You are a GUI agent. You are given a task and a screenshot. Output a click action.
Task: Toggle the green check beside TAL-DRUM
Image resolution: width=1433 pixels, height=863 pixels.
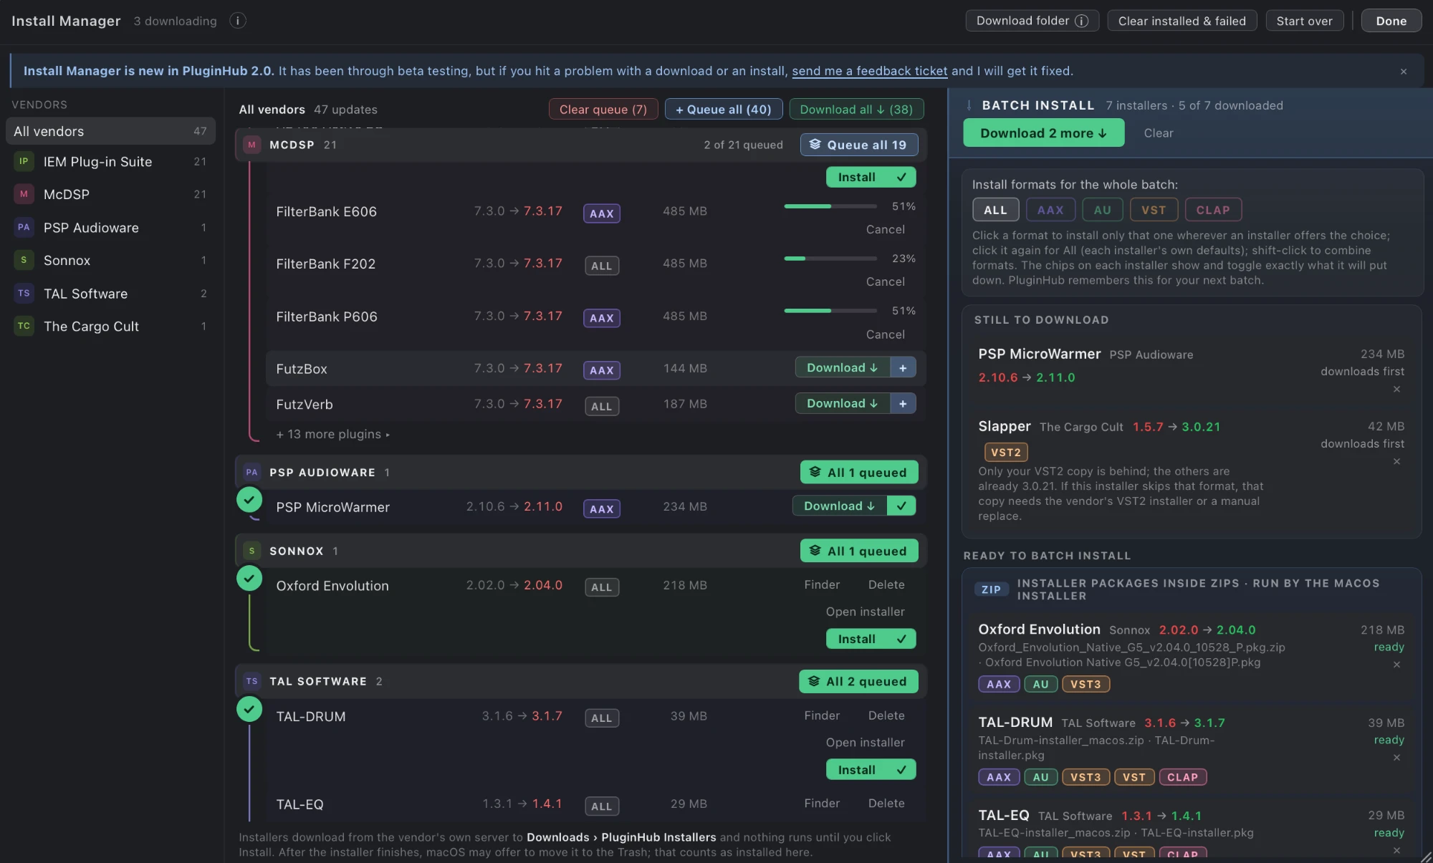coord(249,709)
